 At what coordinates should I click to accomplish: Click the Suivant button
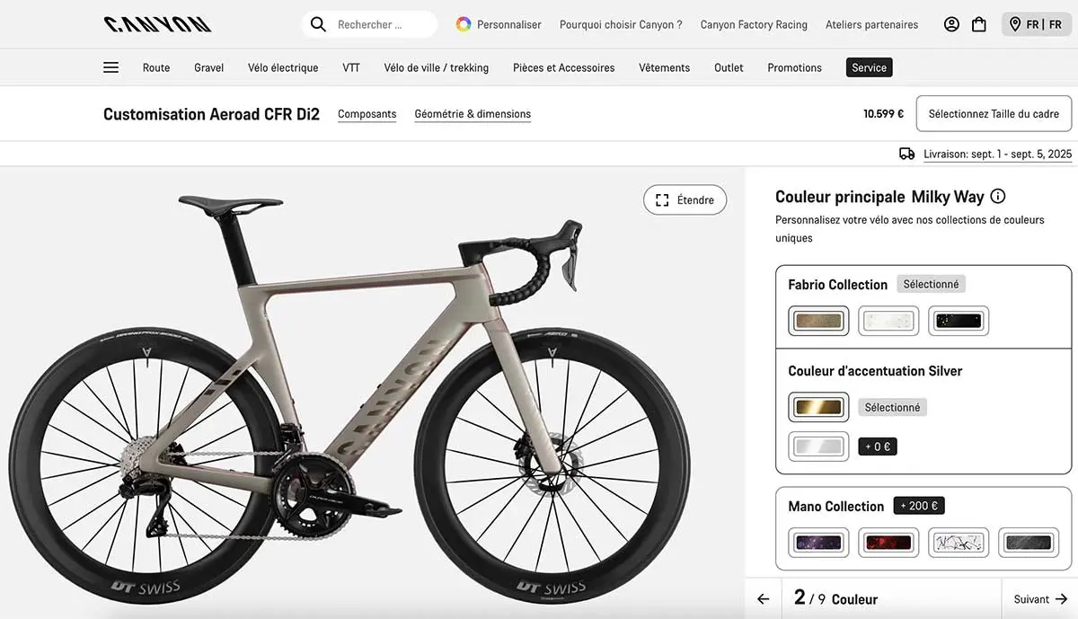1039,599
